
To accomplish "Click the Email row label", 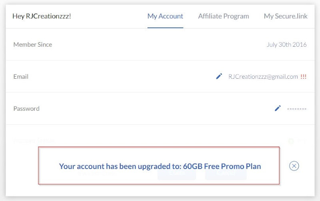I will tap(21, 77).
